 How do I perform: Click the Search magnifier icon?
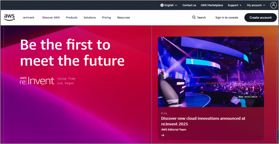194,17
